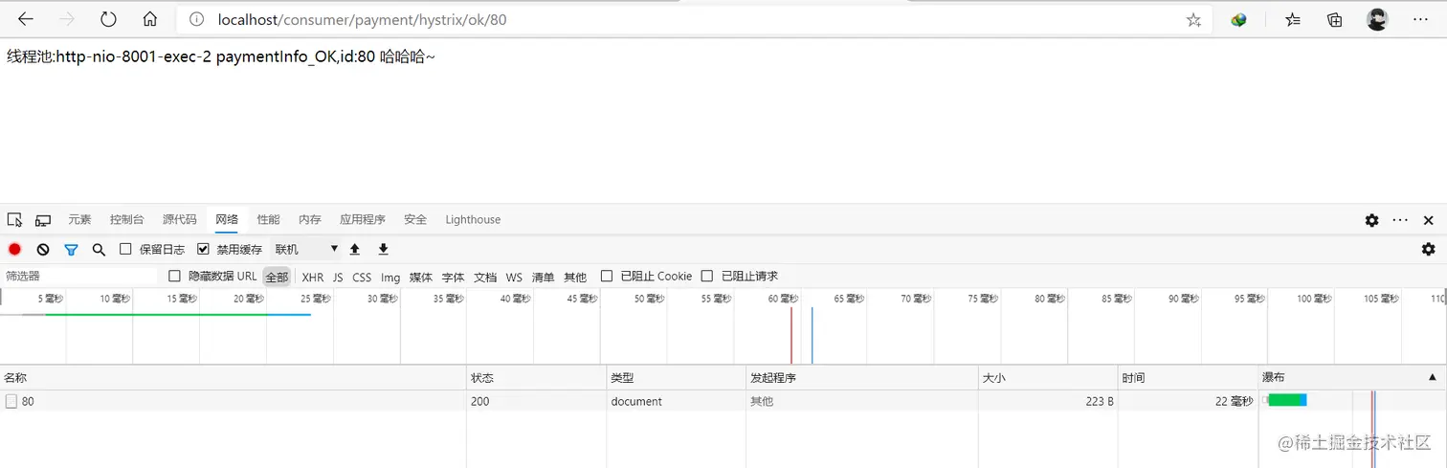1447x468 pixels.
Task: Filter requests by 字体
Action: 453,277
